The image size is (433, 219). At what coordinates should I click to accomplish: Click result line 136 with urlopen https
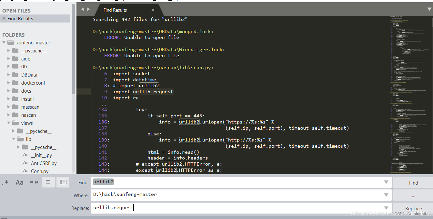coord(186,122)
